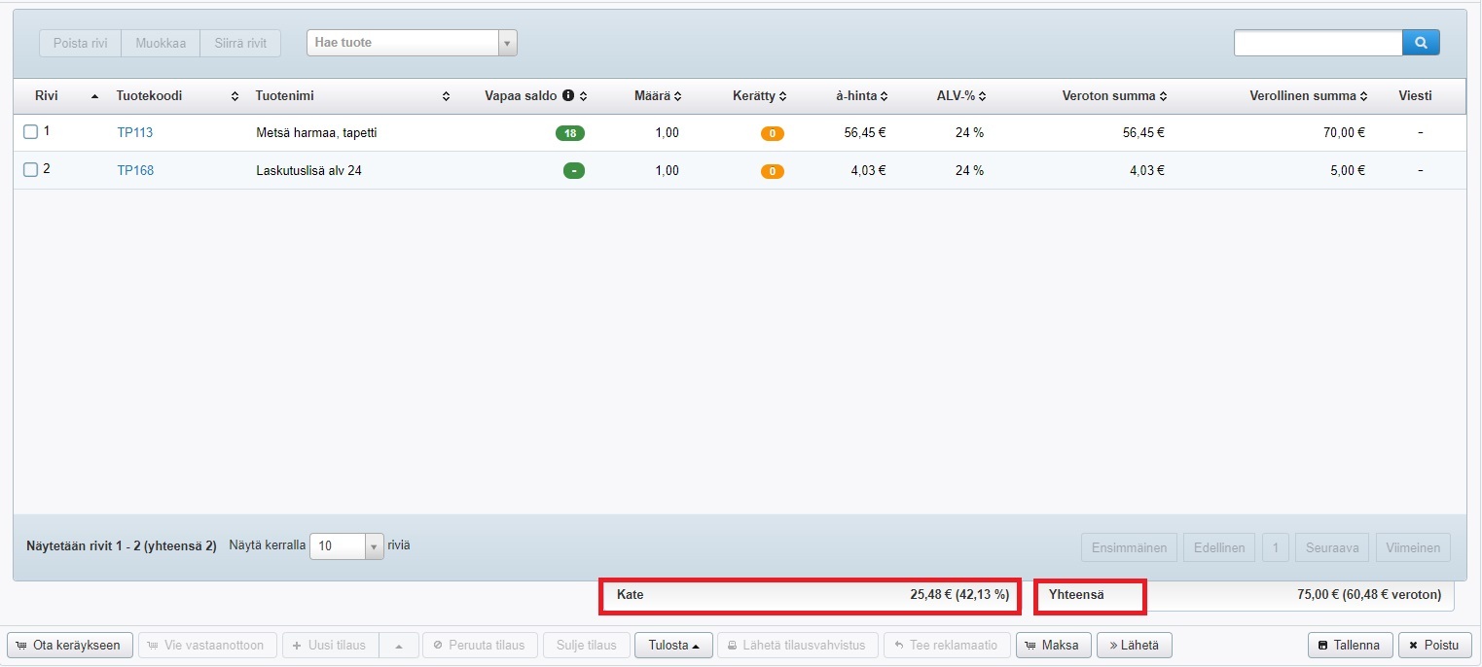Click the green stock badge showing 18

point(569,133)
